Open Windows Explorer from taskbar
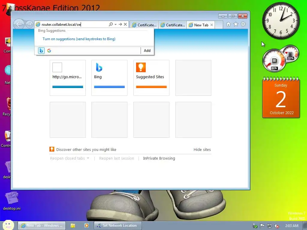307x230 pixels. point(73,226)
